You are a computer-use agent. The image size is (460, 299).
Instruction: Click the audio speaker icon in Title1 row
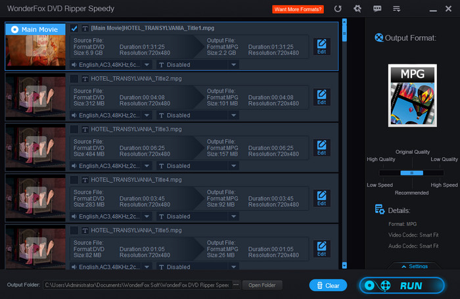tap(74, 64)
